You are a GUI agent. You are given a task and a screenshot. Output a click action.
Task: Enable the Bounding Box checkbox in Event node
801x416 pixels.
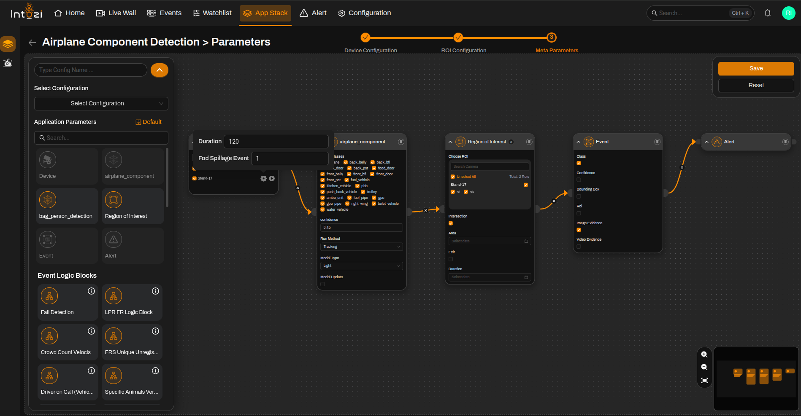579,196
